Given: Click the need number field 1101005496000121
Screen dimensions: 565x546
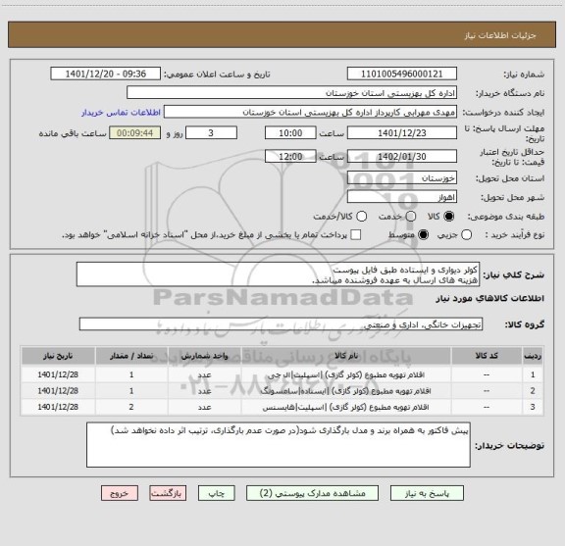Looking at the screenshot, I should pos(402,74).
